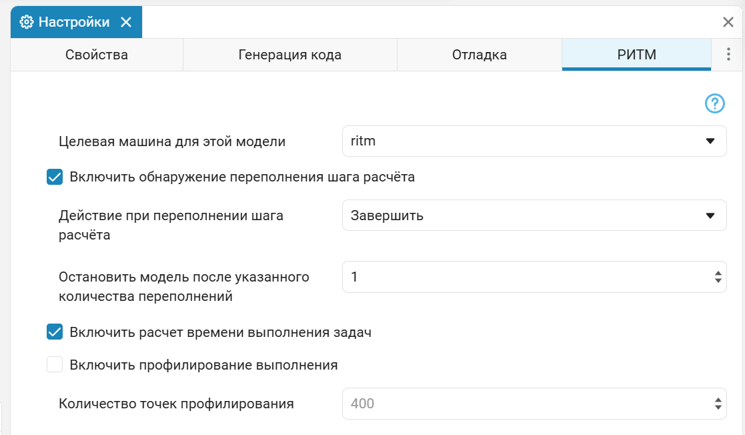This screenshot has height=435, width=745.
Task: Open the Генерация кода tab
Action: coord(289,55)
